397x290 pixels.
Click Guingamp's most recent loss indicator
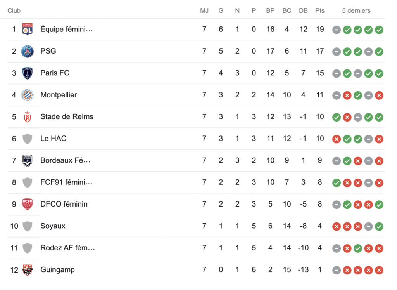(379, 270)
